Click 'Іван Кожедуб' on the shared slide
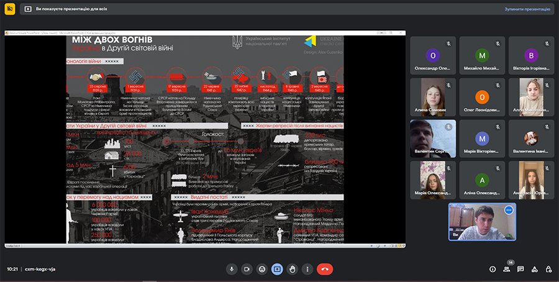The image size is (559, 282). click(209, 212)
